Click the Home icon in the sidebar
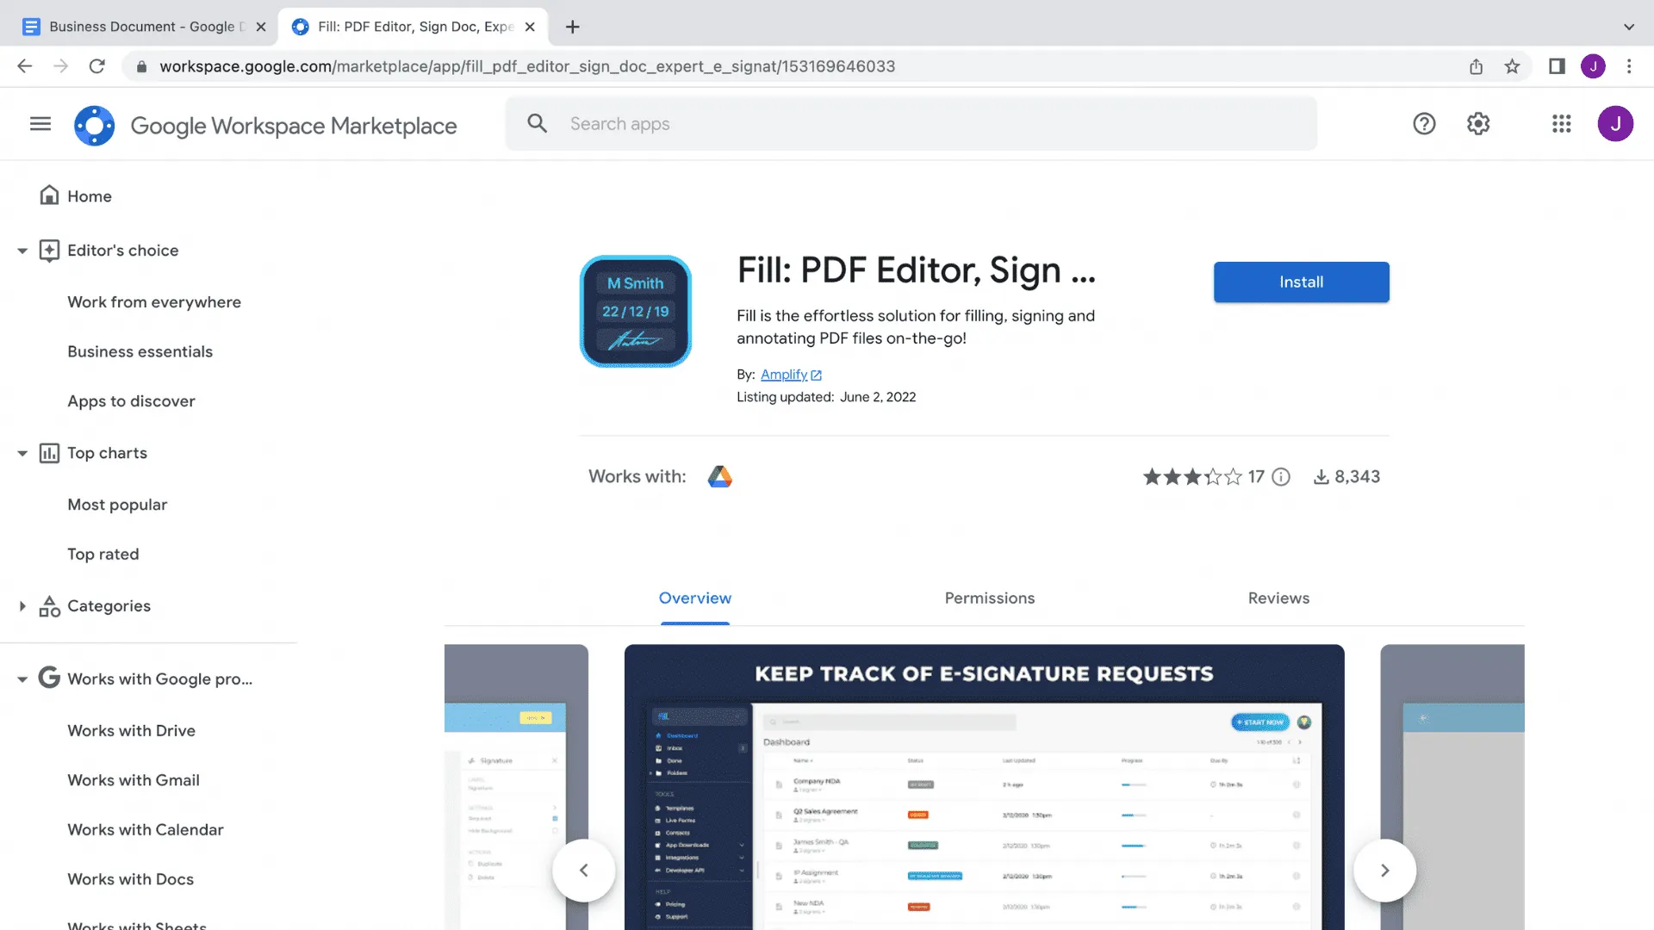Screen dimensions: 1654x930 (50, 195)
